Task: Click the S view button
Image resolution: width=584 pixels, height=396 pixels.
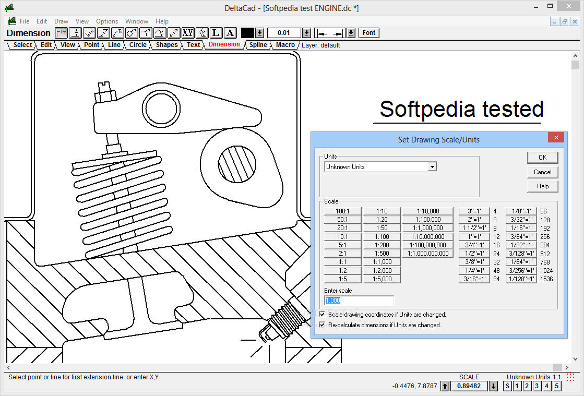Action: click(x=507, y=386)
